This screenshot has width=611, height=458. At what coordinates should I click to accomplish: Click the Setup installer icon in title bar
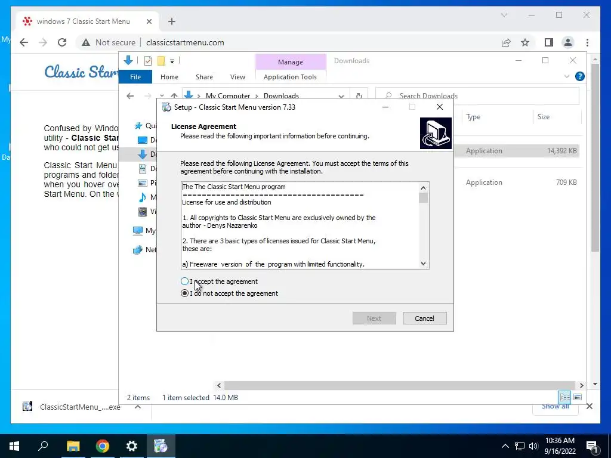point(167,107)
